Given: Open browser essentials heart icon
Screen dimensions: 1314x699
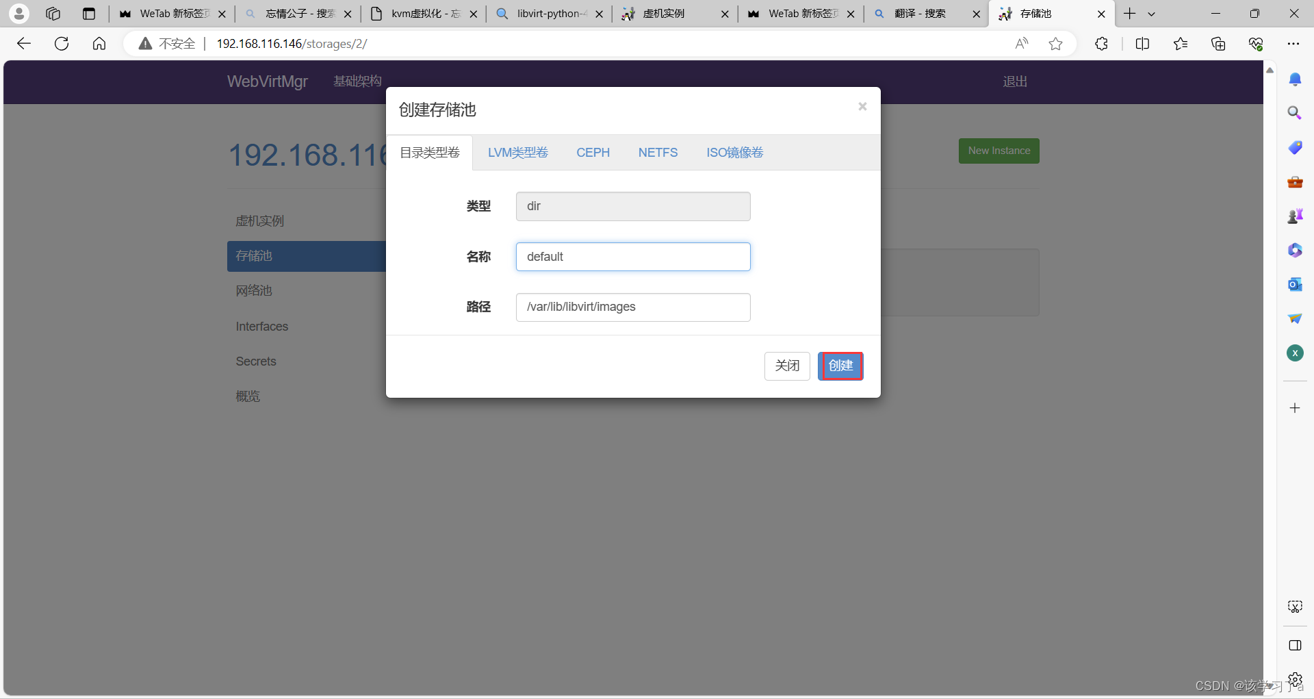Looking at the screenshot, I should (1256, 44).
